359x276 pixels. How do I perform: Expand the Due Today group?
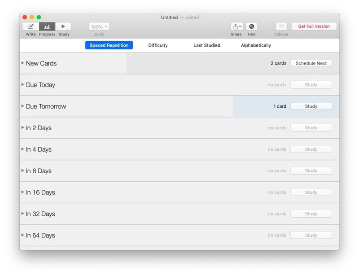pyautogui.click(x=23, y=85)
